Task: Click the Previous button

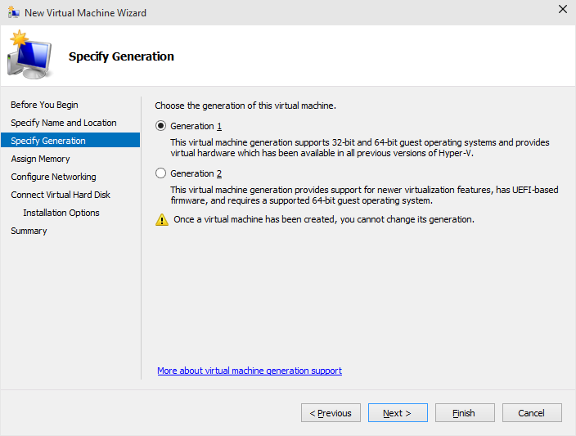Action: pos(331,413)
